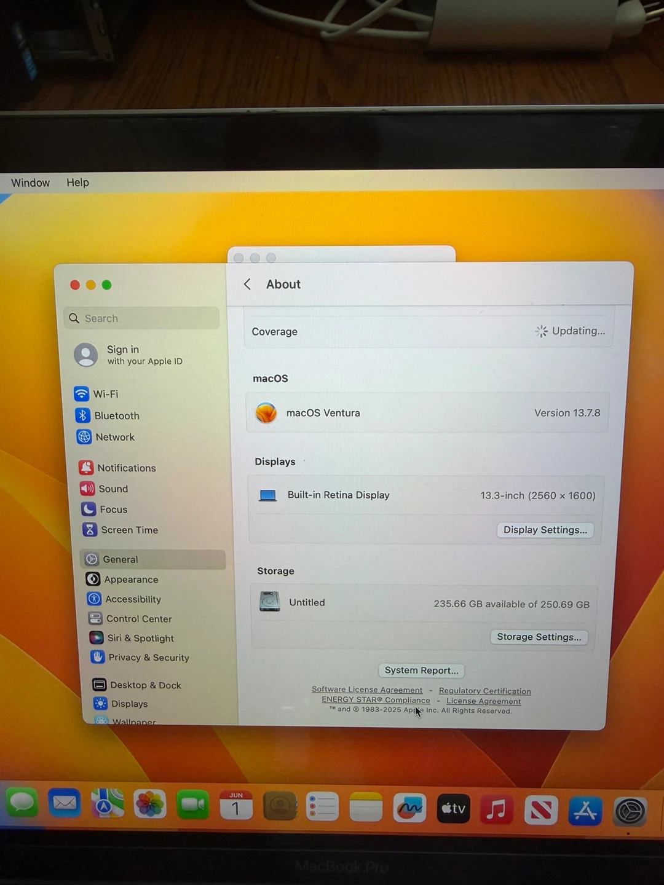Launch Maps from the Dock

click(107, 804)
